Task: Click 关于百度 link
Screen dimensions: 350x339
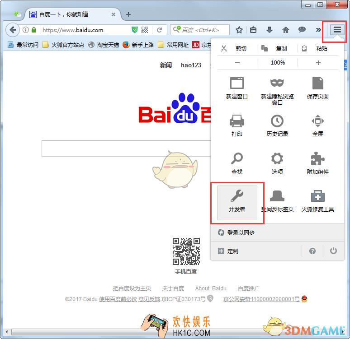Action: click(x=173, y=288)
